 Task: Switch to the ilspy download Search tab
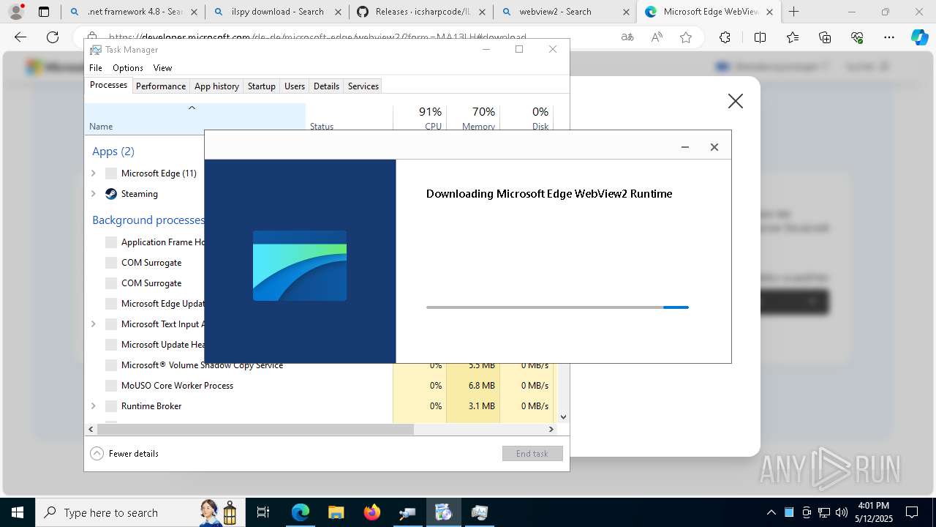coord(277,12)
